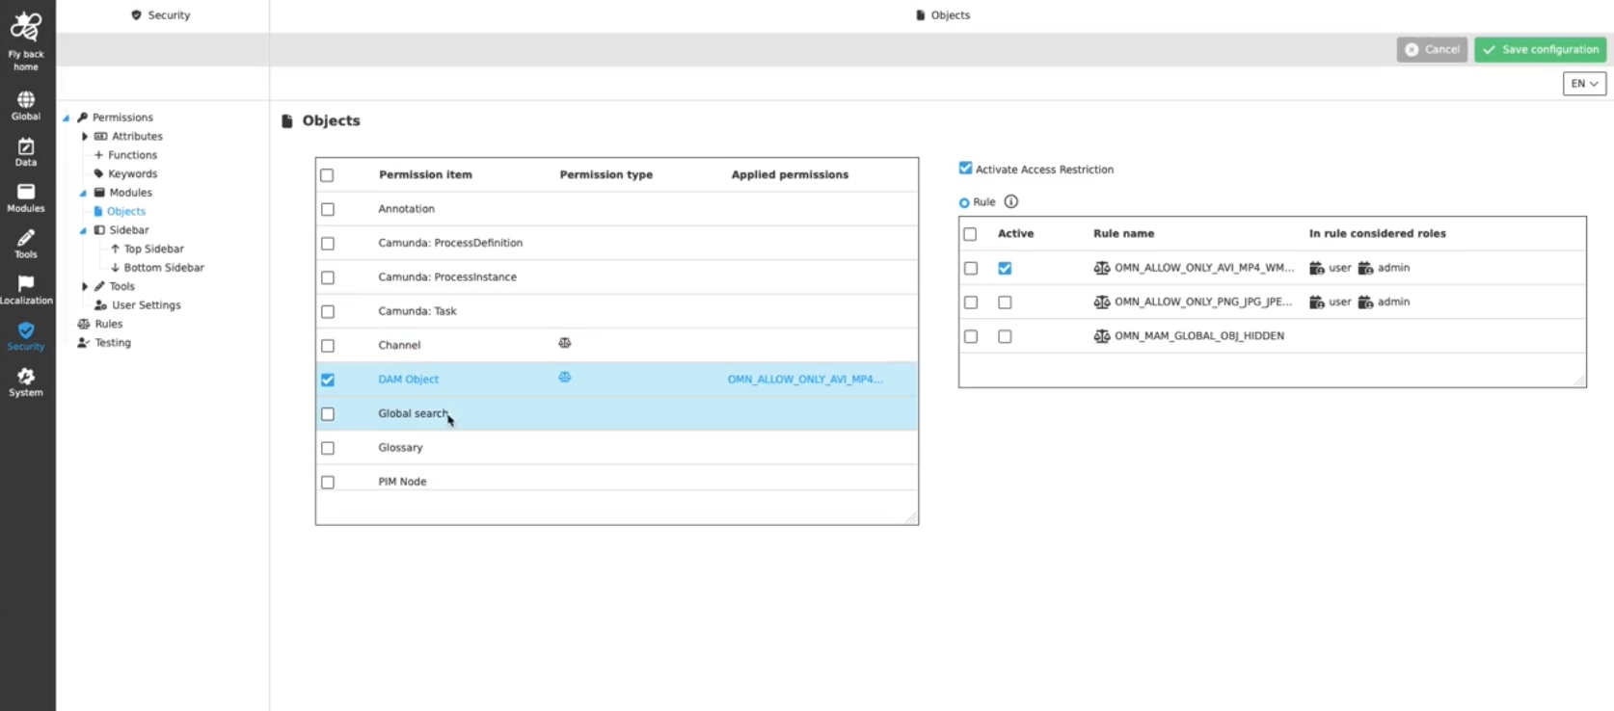Viewport: 1614px width, 711px height.
Task: Open System settings gear icon
Action: point(26,377)
